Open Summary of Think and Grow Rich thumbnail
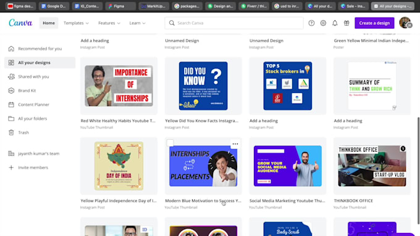 pos(372,86)
